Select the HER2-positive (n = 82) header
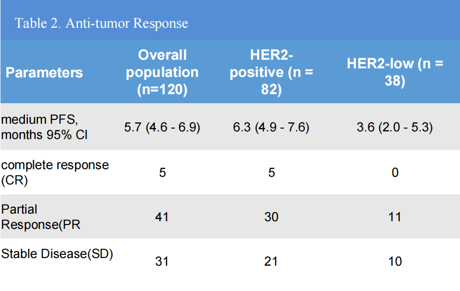This screenshot has width=460, height=291. pos(271,72)
